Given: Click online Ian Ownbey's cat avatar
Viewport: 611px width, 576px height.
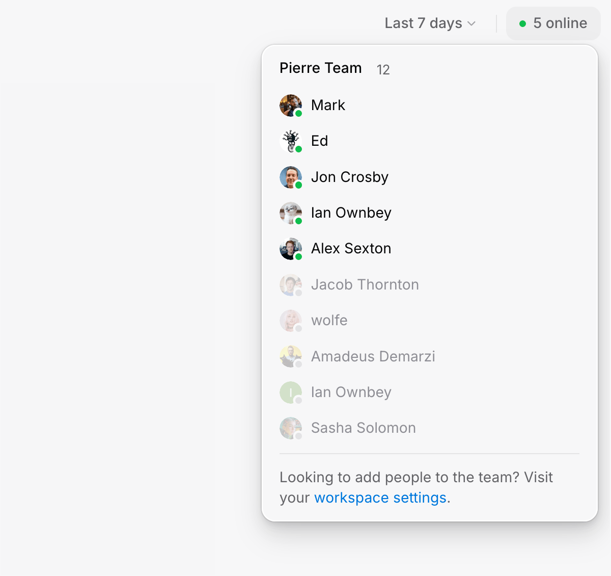Looking at the screenshot, I should pos(291,213).
